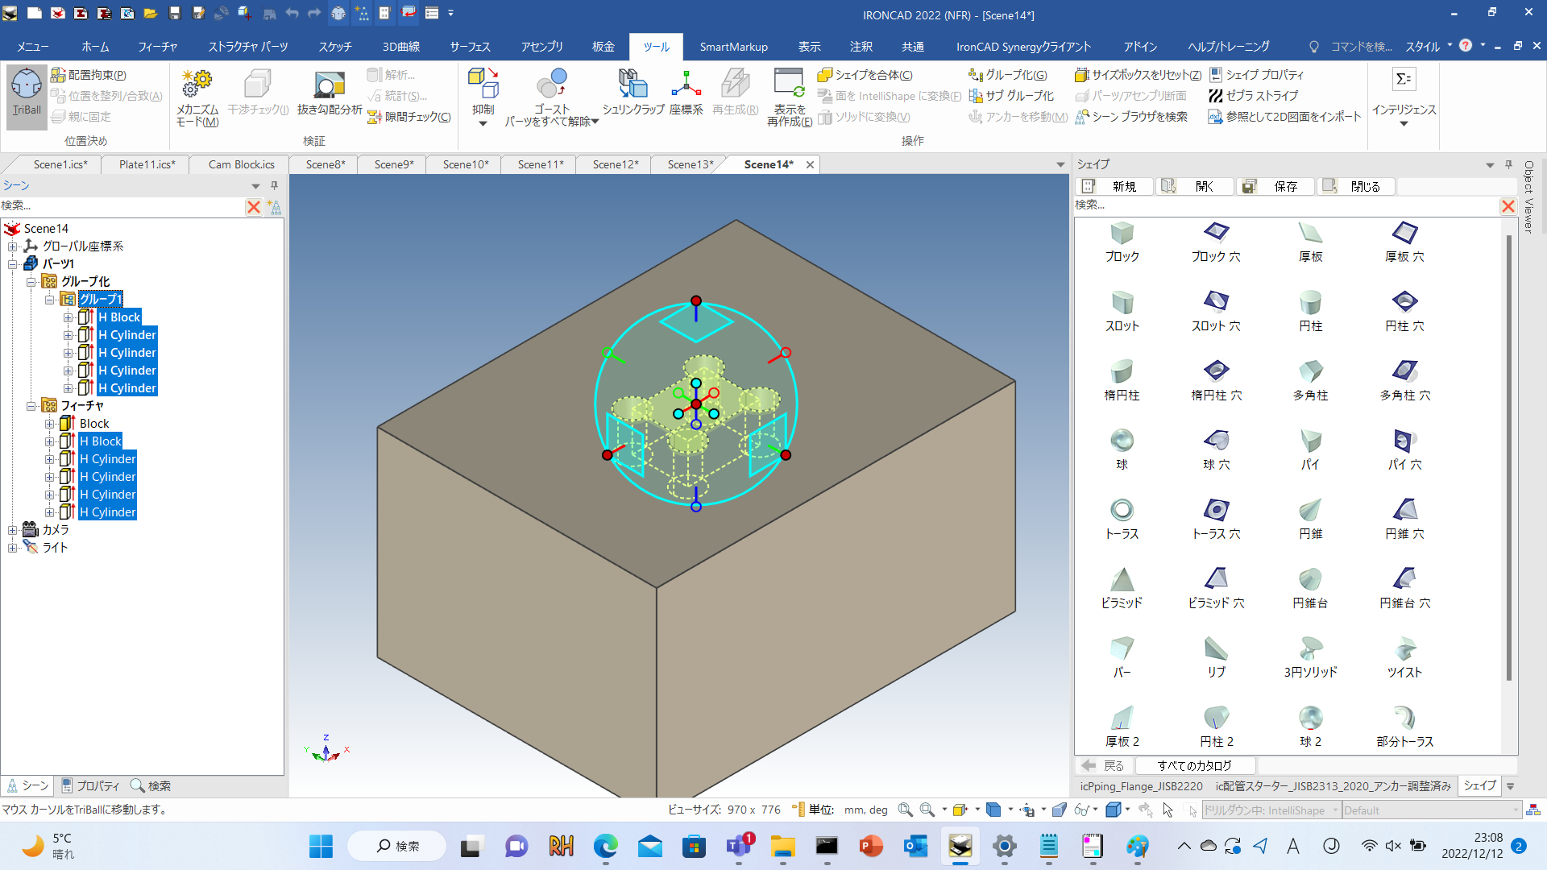Toggle pin on the シーン panel
The width and height of the screenshot is (1547, 870).
click(x=274, y=185)
